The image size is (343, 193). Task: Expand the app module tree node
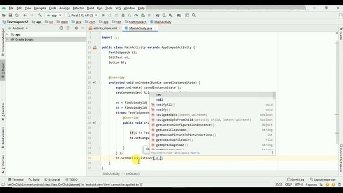[7, 34]
